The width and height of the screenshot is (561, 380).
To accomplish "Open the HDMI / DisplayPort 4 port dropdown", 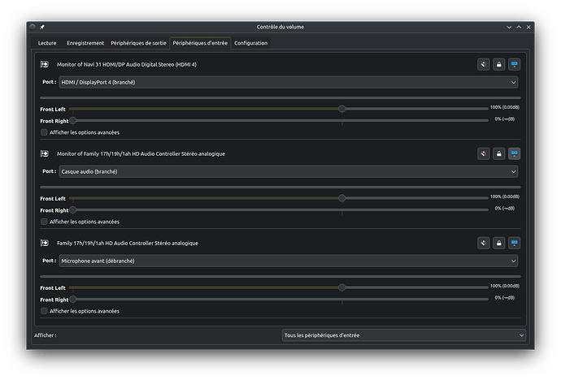I will pos(288,82).
